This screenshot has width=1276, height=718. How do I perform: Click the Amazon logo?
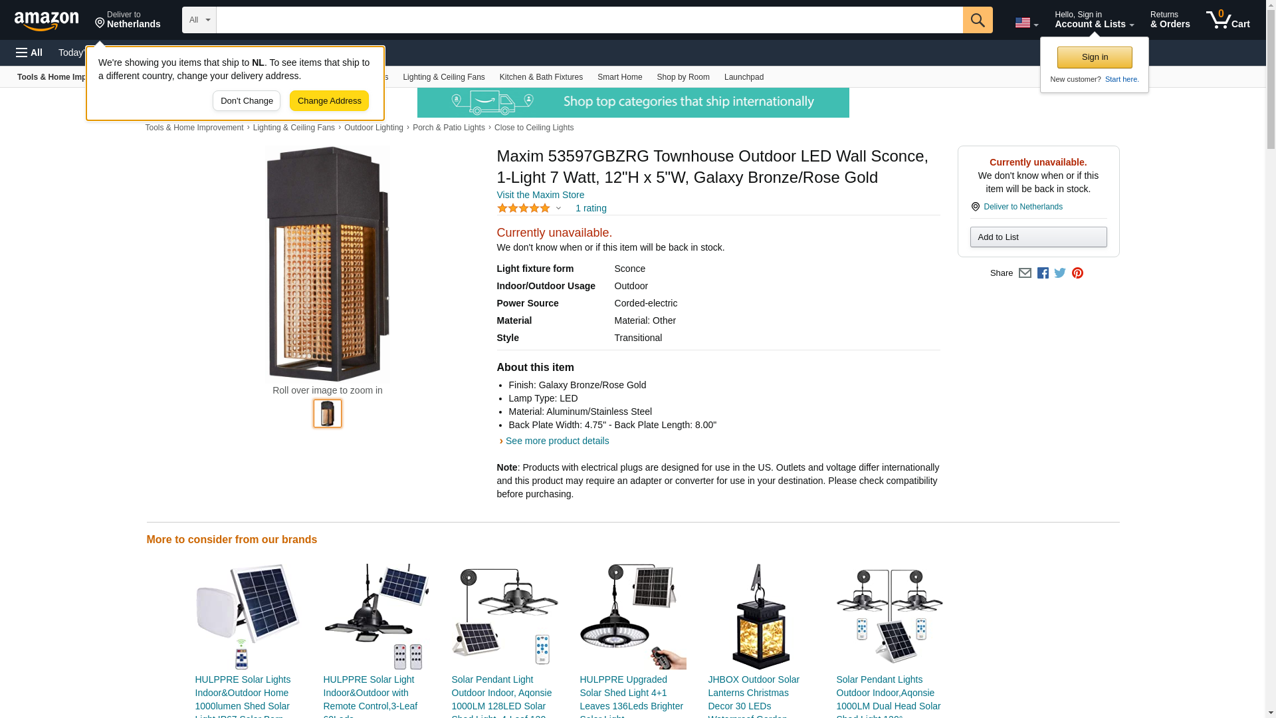(47, 21)
